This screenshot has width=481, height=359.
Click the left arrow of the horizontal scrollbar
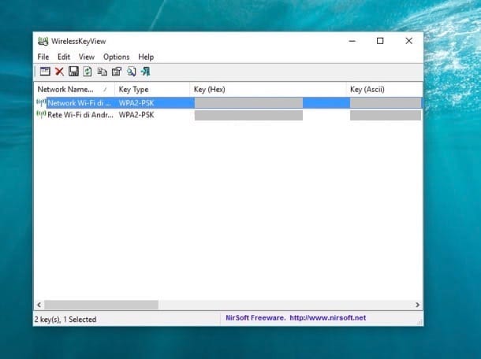point(39,305)
